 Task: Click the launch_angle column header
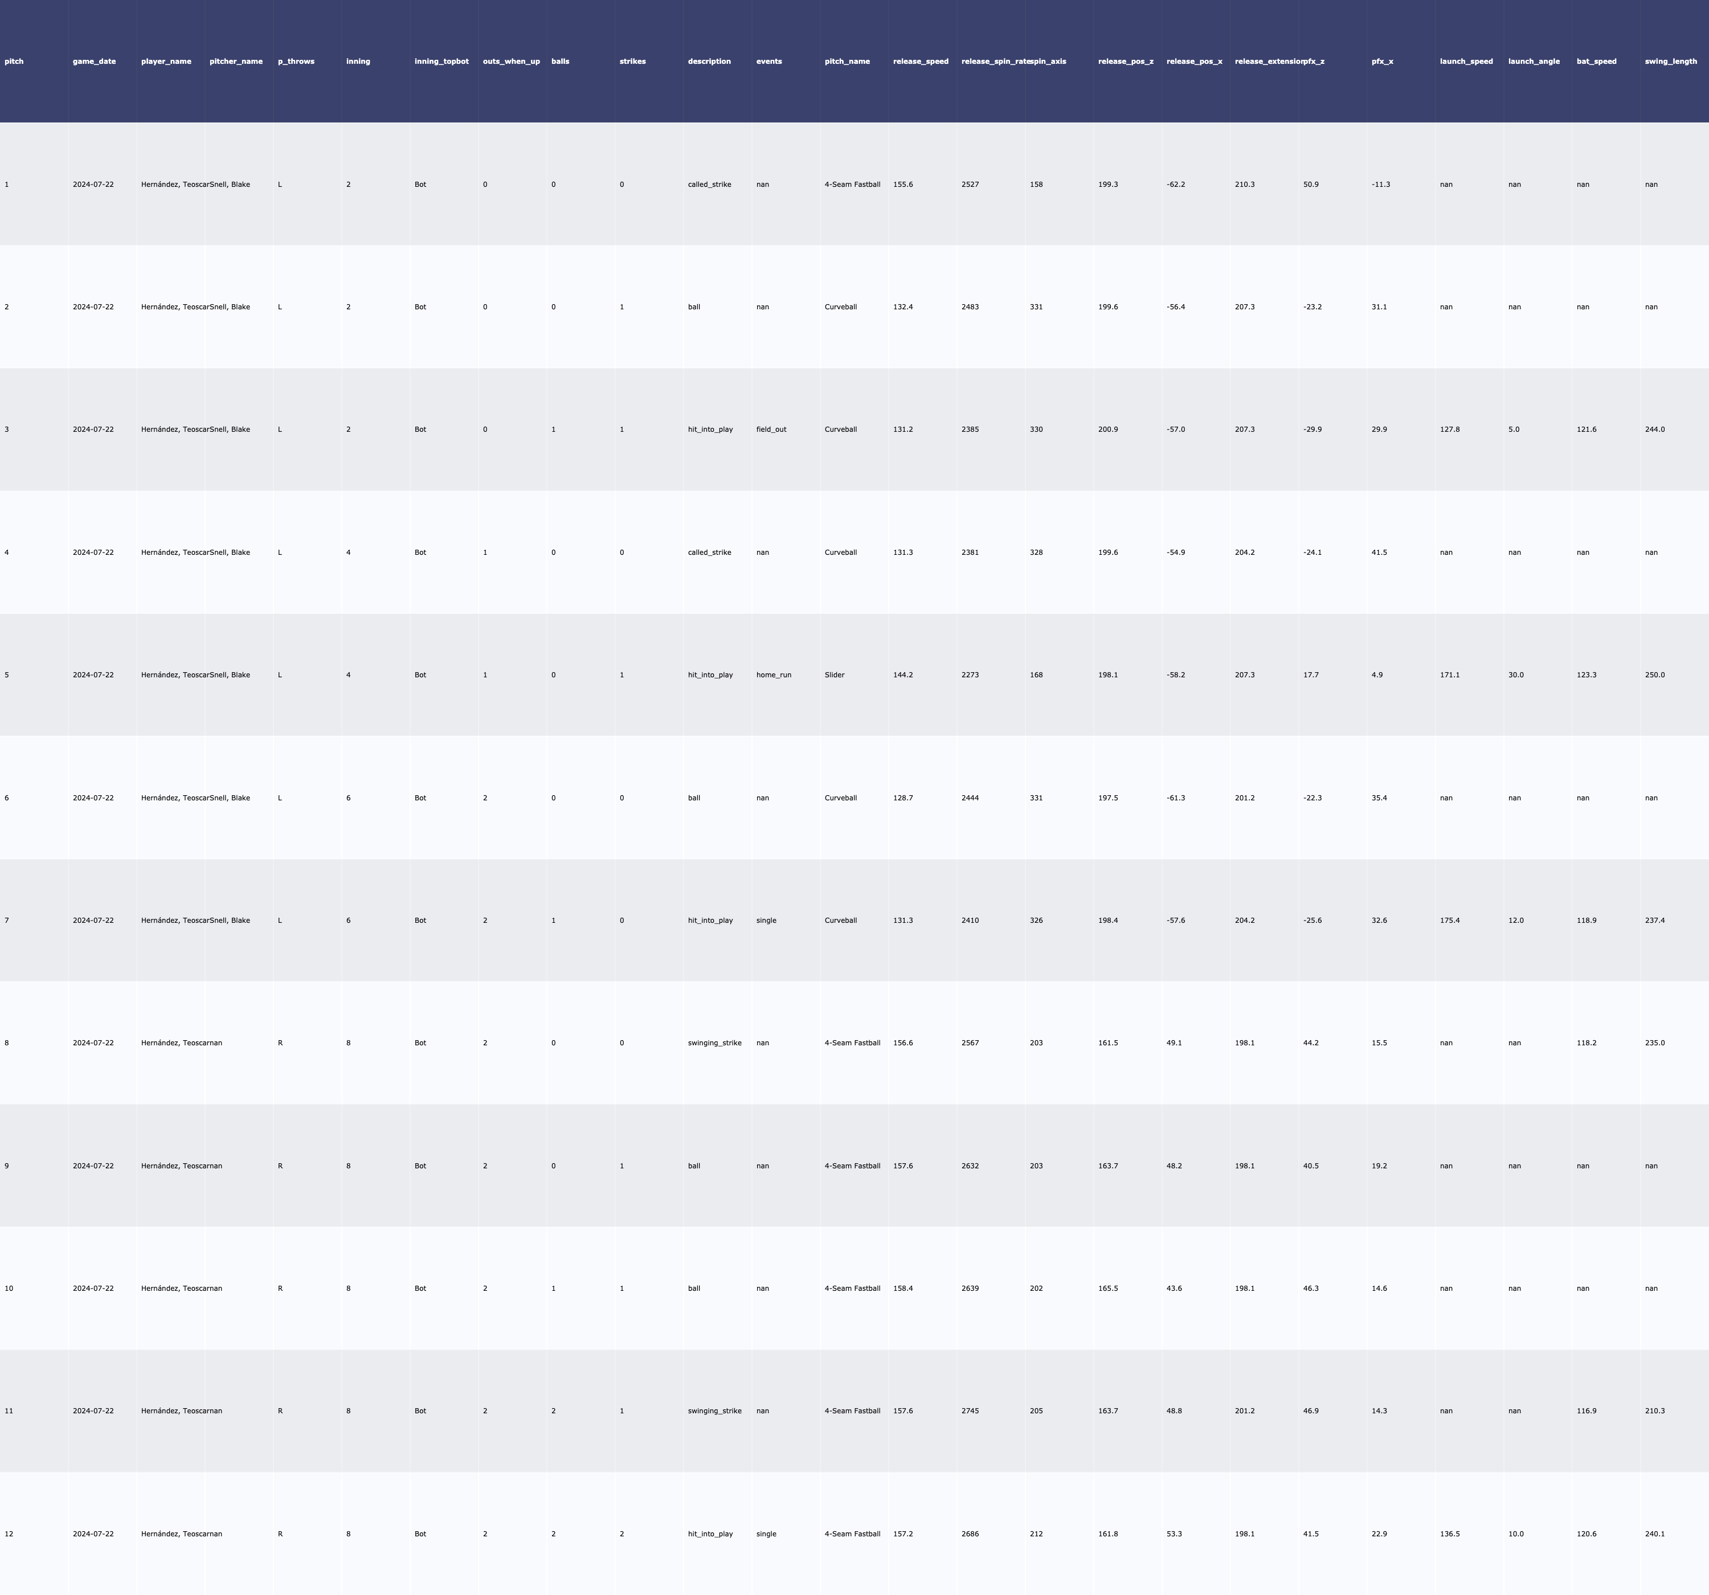pos(1534,62)
